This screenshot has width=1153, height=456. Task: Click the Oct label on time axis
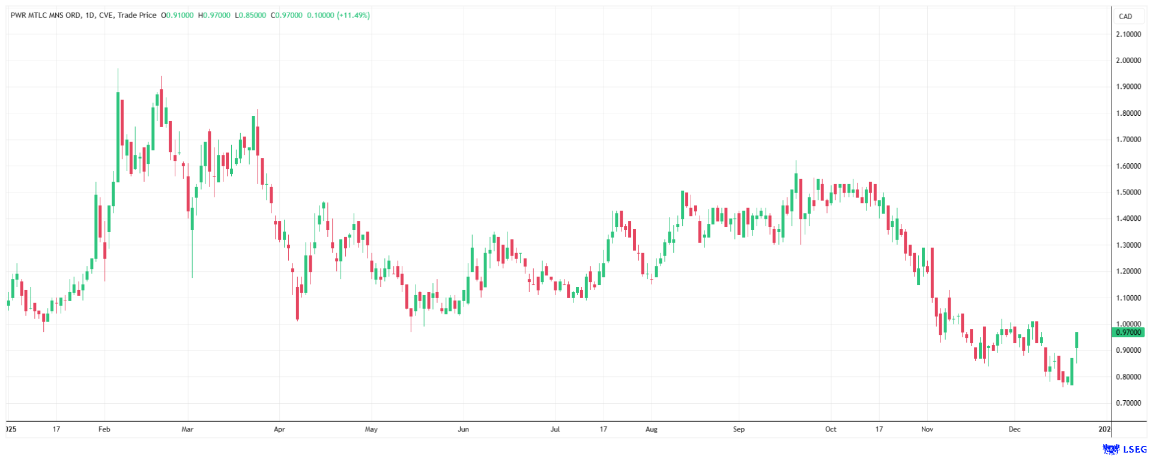coord(831,429)
